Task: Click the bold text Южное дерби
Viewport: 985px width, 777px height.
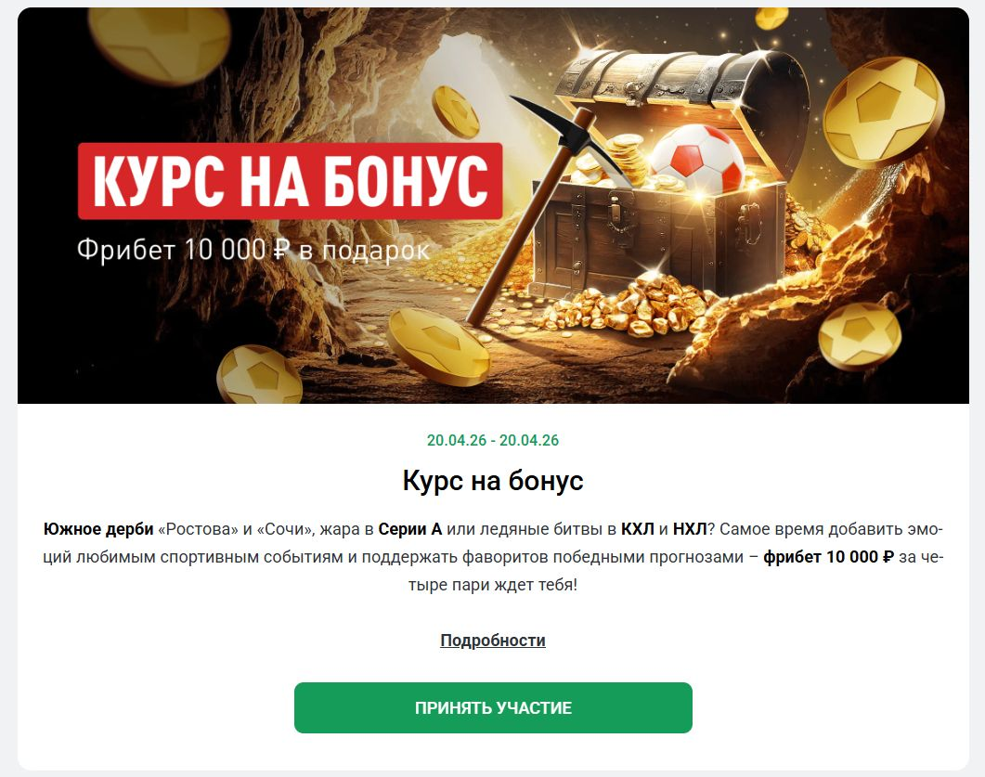Action: [x=98, y=529]
